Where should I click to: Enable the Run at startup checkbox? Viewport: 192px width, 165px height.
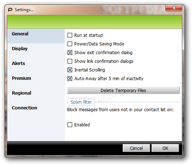point(70,35)
